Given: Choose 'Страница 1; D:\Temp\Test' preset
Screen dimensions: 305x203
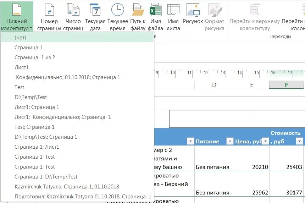Looking at the screenshot, I should click(77, 176).
